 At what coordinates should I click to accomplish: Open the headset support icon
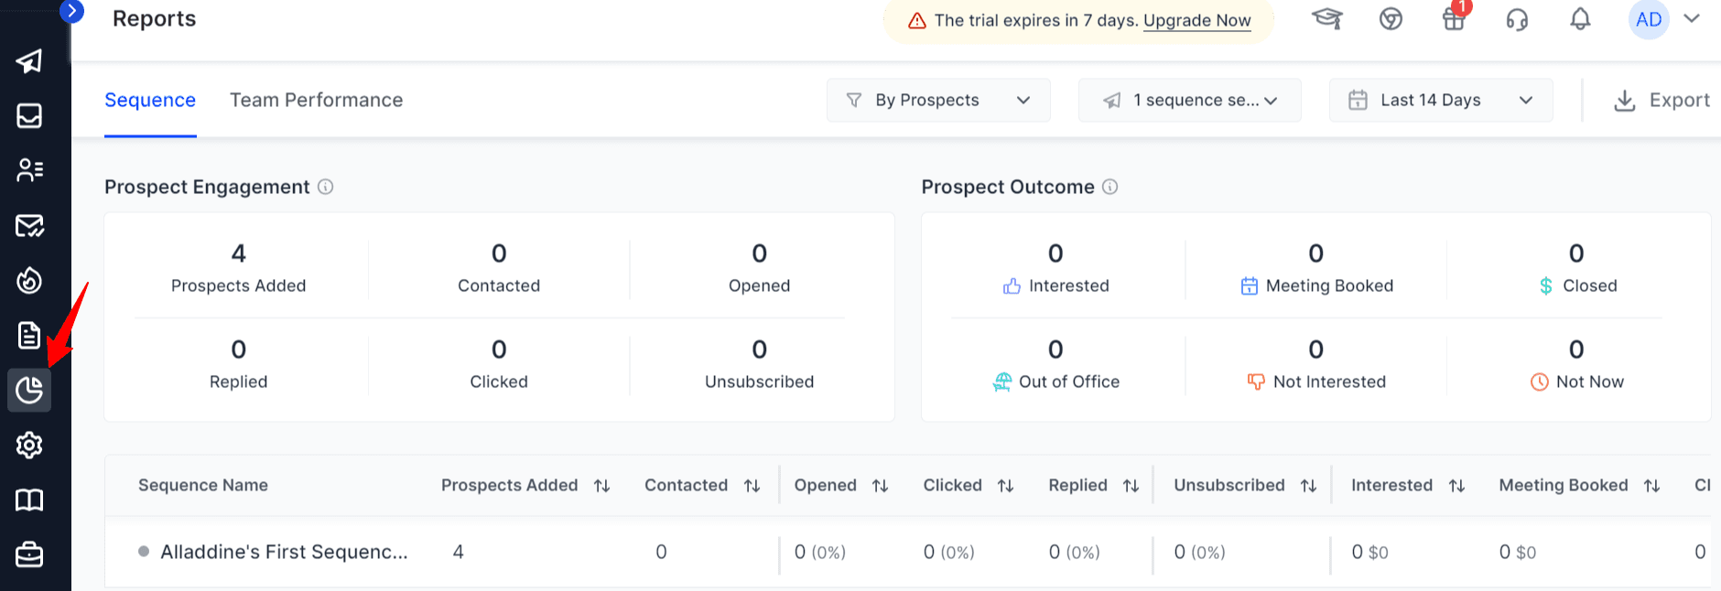pos(1517,19)
